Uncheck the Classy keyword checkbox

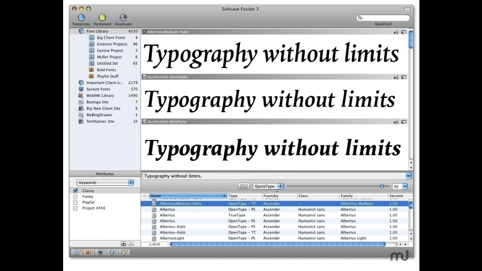click(x=75, y=191)
